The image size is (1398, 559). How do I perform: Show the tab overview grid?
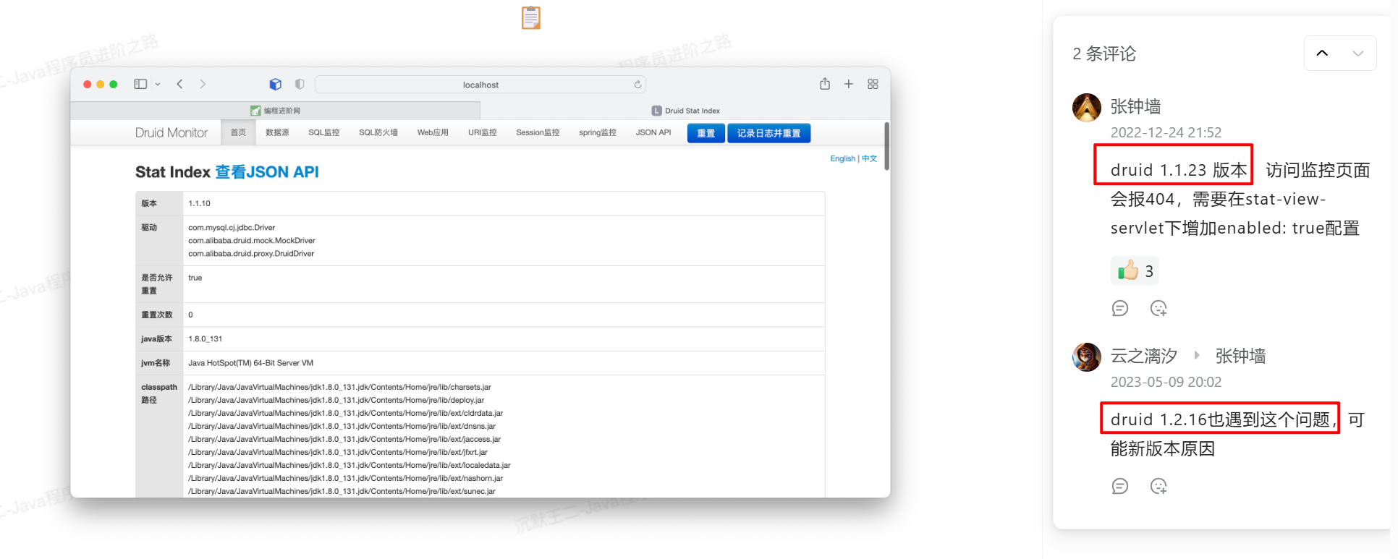[873, 84]
